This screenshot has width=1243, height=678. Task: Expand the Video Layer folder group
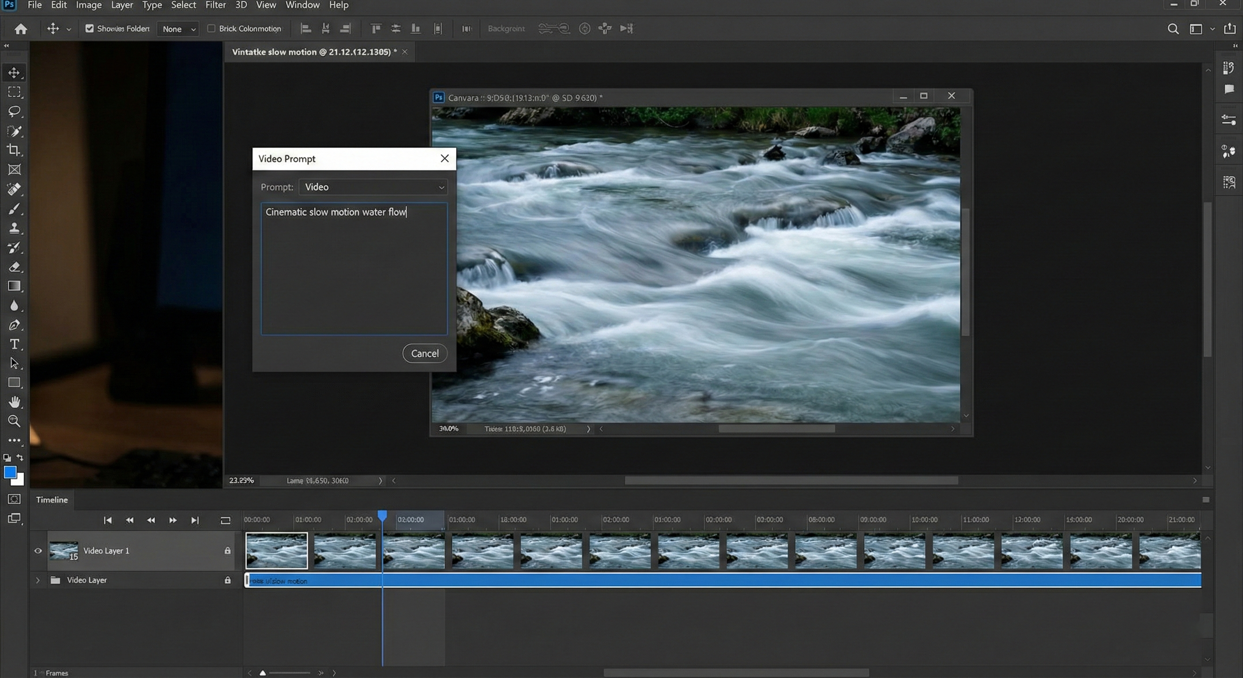click(x=38, y=580)
